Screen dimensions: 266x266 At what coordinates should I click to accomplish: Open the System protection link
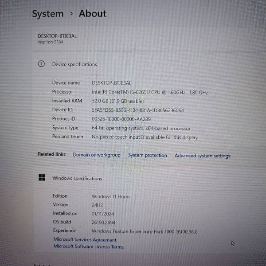tap(148, 155)
